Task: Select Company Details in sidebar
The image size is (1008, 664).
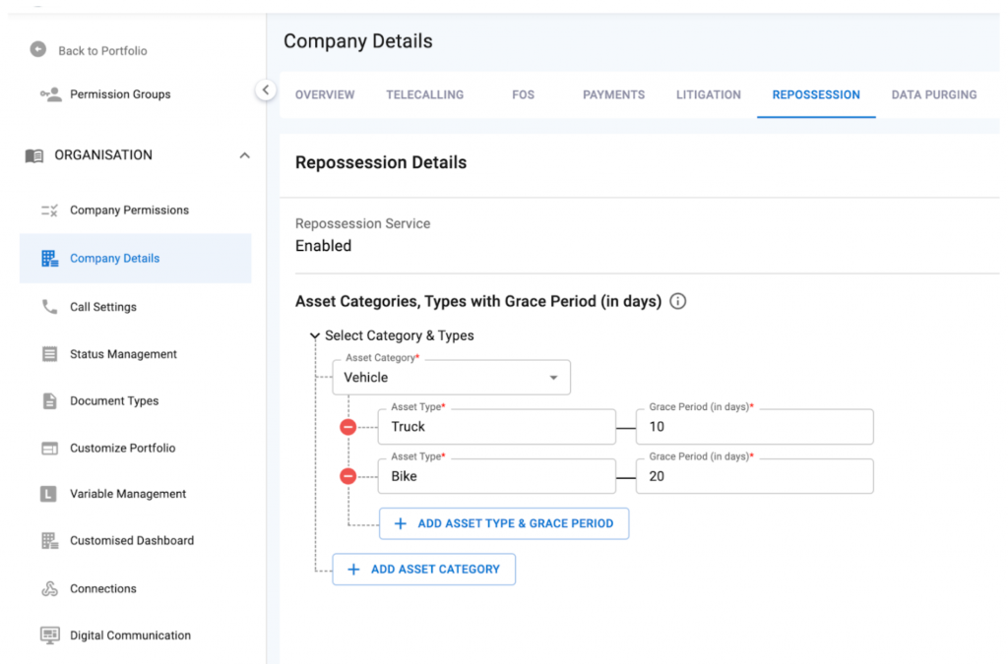Action: 135,258
